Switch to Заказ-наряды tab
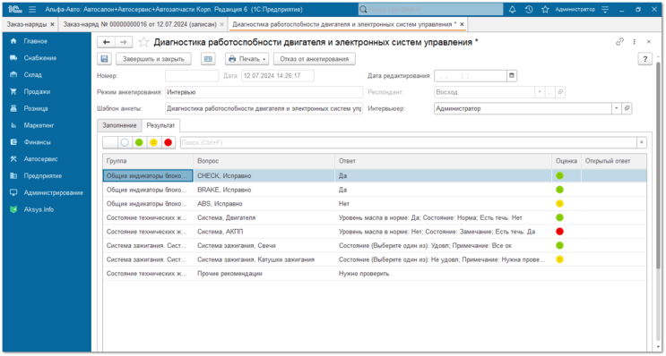 26,24
